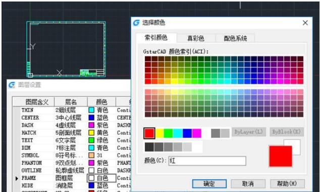Cancel color selection with 取消
Viewport: 320px width, 192px height.
coord(248,183)
